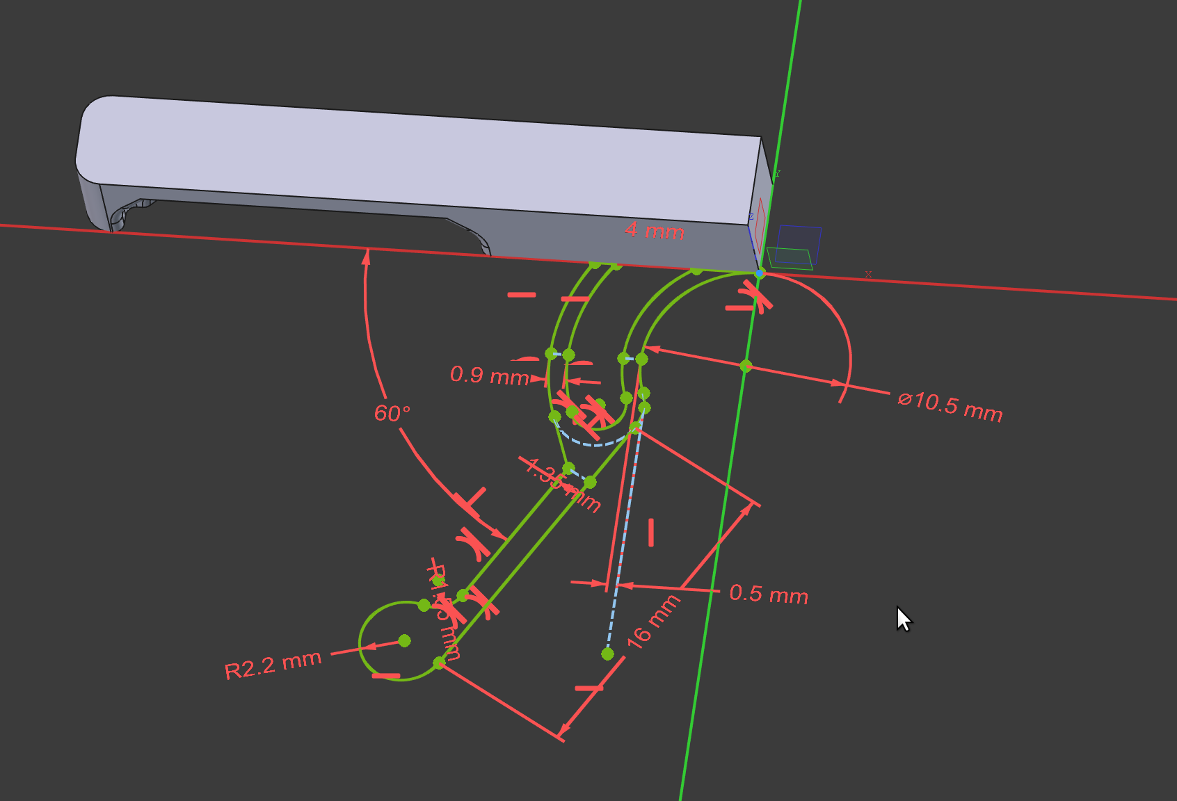
Task: Pick the green point on the vertical axis
Action: click(746, 366)
